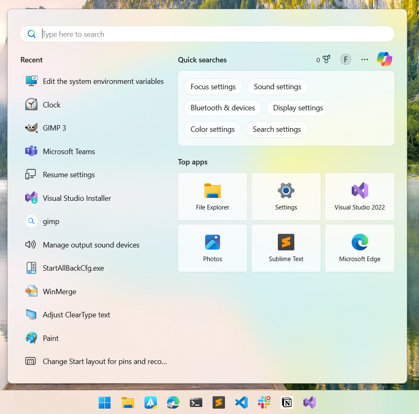
Task: Open Manage output sound devices
Action: coord(91,245)
